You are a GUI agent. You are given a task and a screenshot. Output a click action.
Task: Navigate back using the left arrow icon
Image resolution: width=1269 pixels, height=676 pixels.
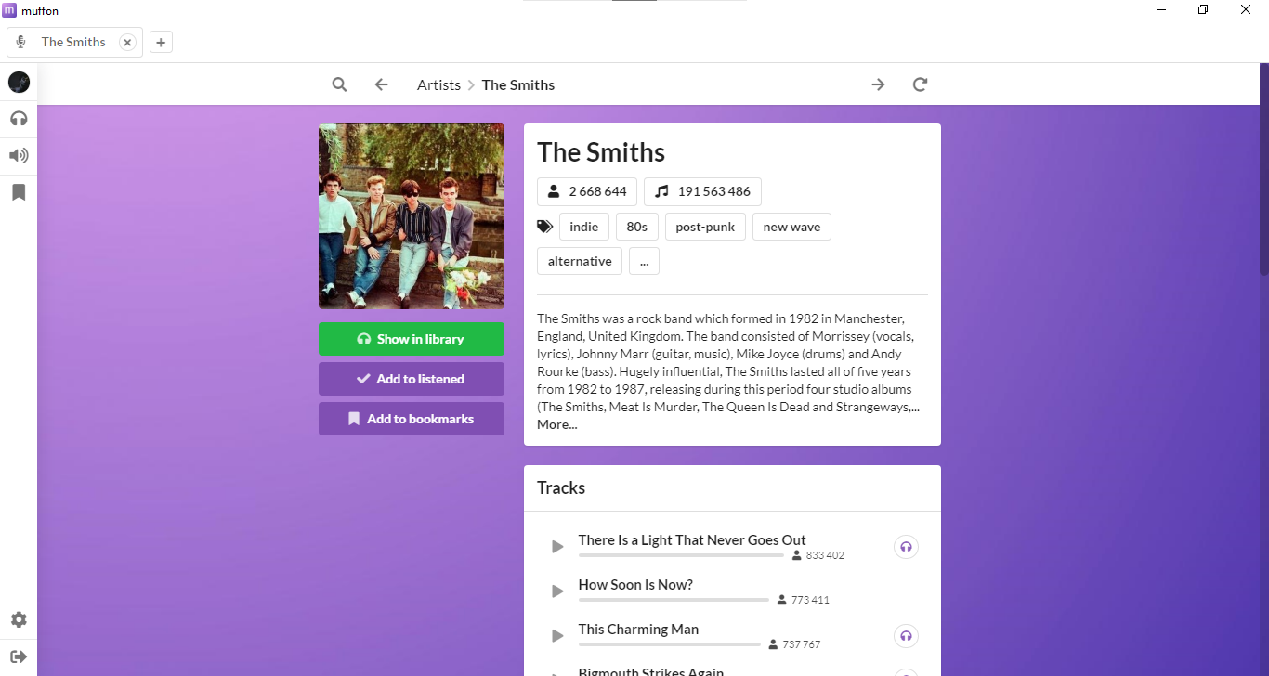(381, 84)
